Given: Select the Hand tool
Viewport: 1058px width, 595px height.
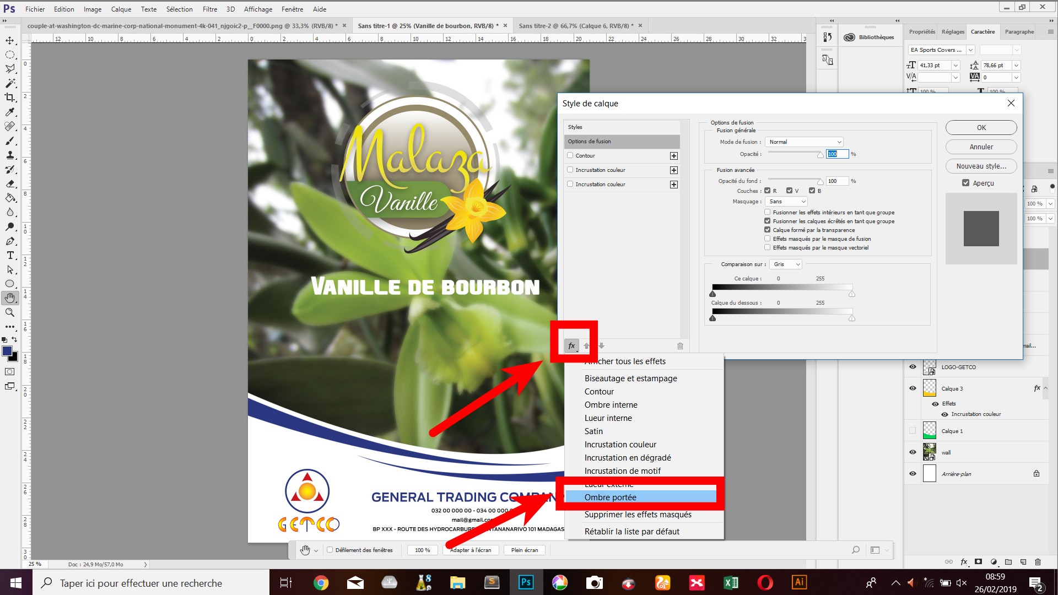Looking at the screenshot, I should point(10,298).
